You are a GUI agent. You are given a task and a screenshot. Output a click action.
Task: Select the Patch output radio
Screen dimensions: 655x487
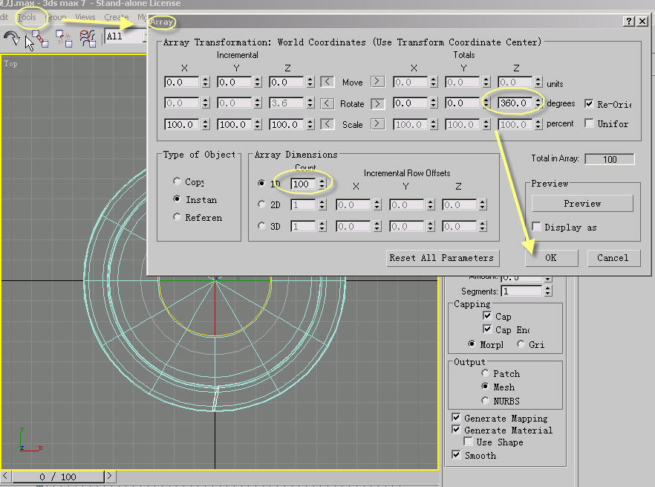point(485,372)
